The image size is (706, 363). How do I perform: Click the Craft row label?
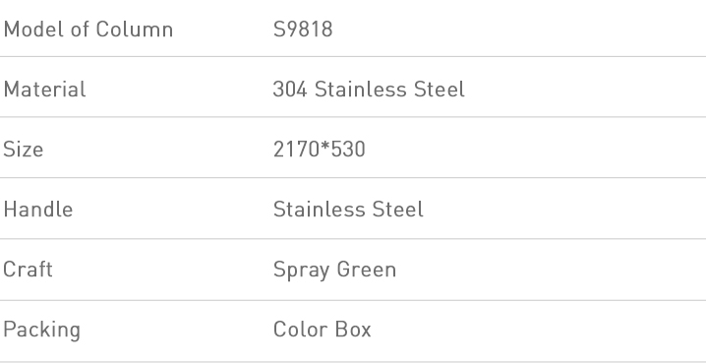click(28, 270)
